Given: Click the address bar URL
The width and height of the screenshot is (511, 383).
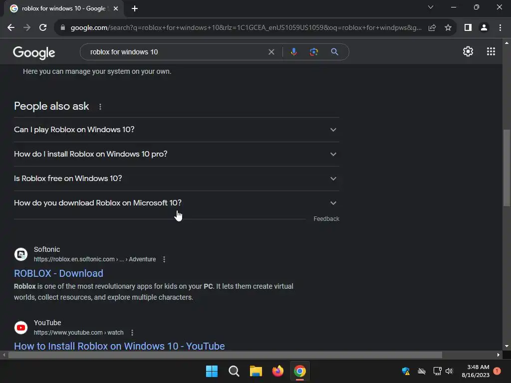Looking at the screenshot, I should click(x=246, y=28).
